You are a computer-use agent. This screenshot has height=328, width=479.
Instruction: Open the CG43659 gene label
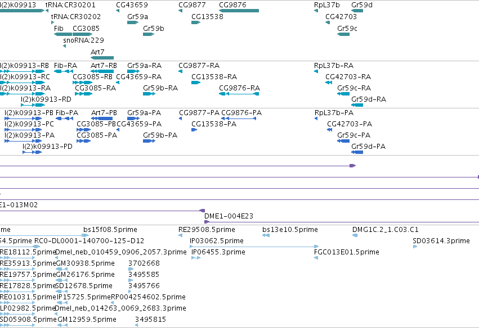(132, 5)
